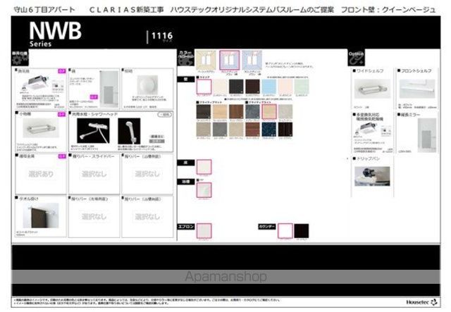Open the フロントシェルフ front shelf image
451x312 pixels.
pyautogui.click(x=417, y=89)
